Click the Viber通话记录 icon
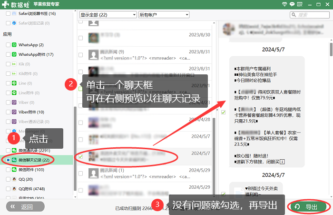This screenshot has width=333, height=215. click(x=14, y=122)
